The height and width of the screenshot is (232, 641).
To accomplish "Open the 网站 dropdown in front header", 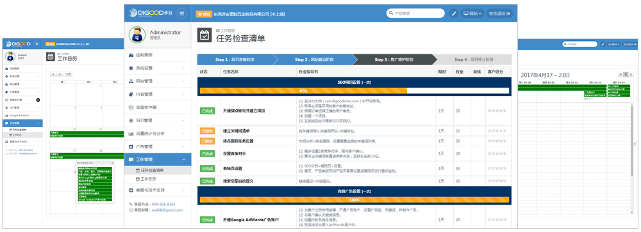I will click(472, 13).
